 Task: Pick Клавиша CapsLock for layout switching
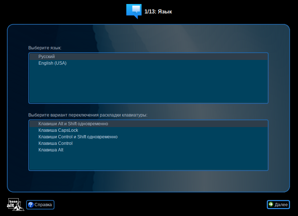[x=58, y=130]
